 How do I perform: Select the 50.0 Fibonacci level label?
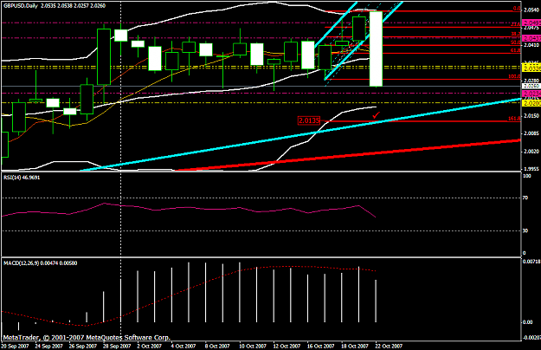pos(516,42)
